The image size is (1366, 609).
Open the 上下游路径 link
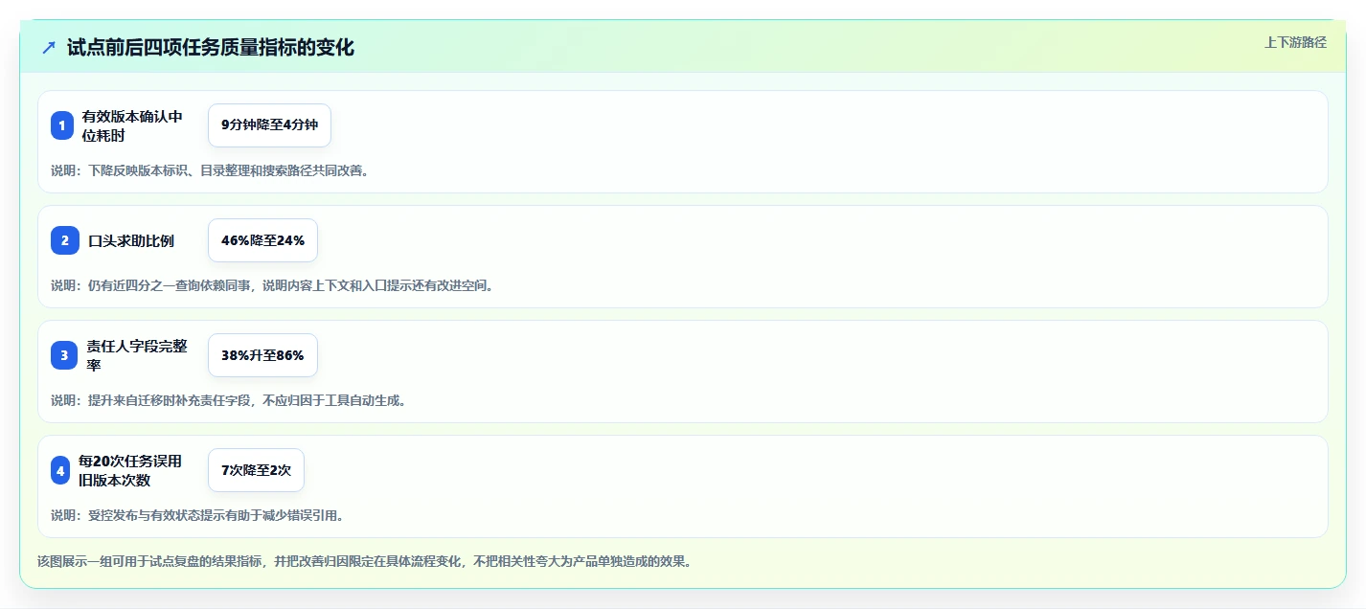coord(1295,42)
